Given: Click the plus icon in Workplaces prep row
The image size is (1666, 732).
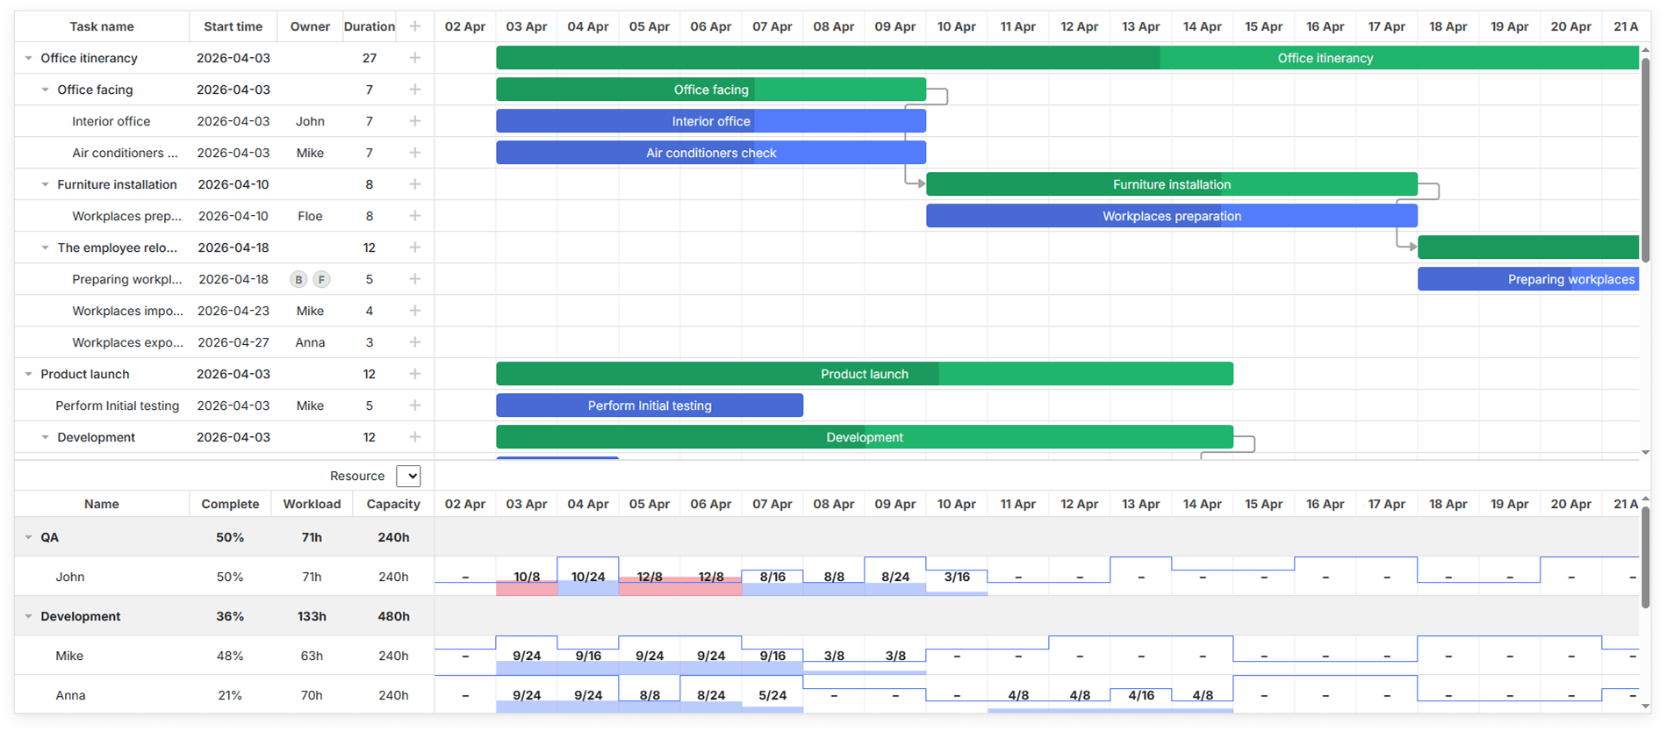Looking at the screenshot, I should point(415,216).
